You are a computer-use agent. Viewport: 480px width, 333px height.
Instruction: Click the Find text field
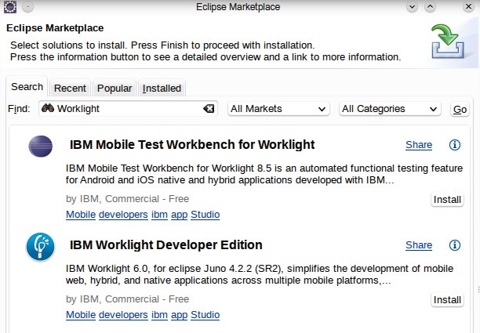pyautogui.click(x=128, y=109)
